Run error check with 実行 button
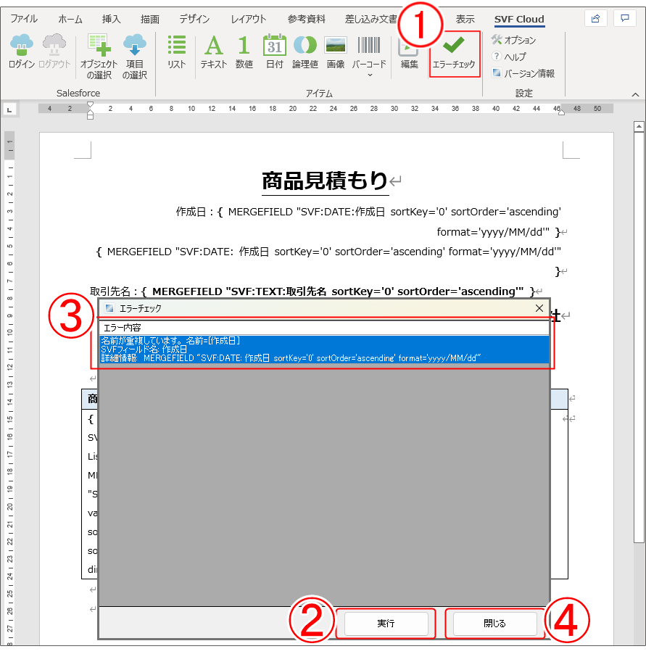The width and height of the screenshot is (646, 662). [x=386, y=623]
